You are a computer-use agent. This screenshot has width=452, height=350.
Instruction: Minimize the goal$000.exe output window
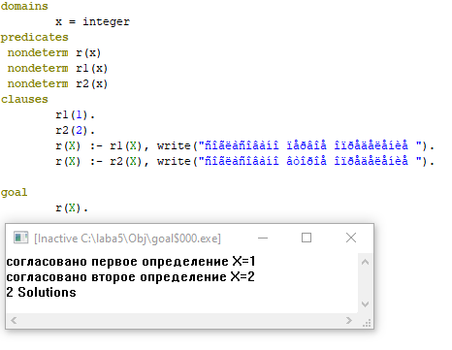click(x=263, y=239)
